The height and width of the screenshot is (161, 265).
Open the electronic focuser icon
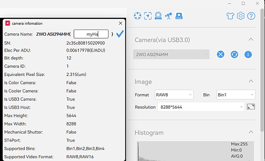[158, 16]
